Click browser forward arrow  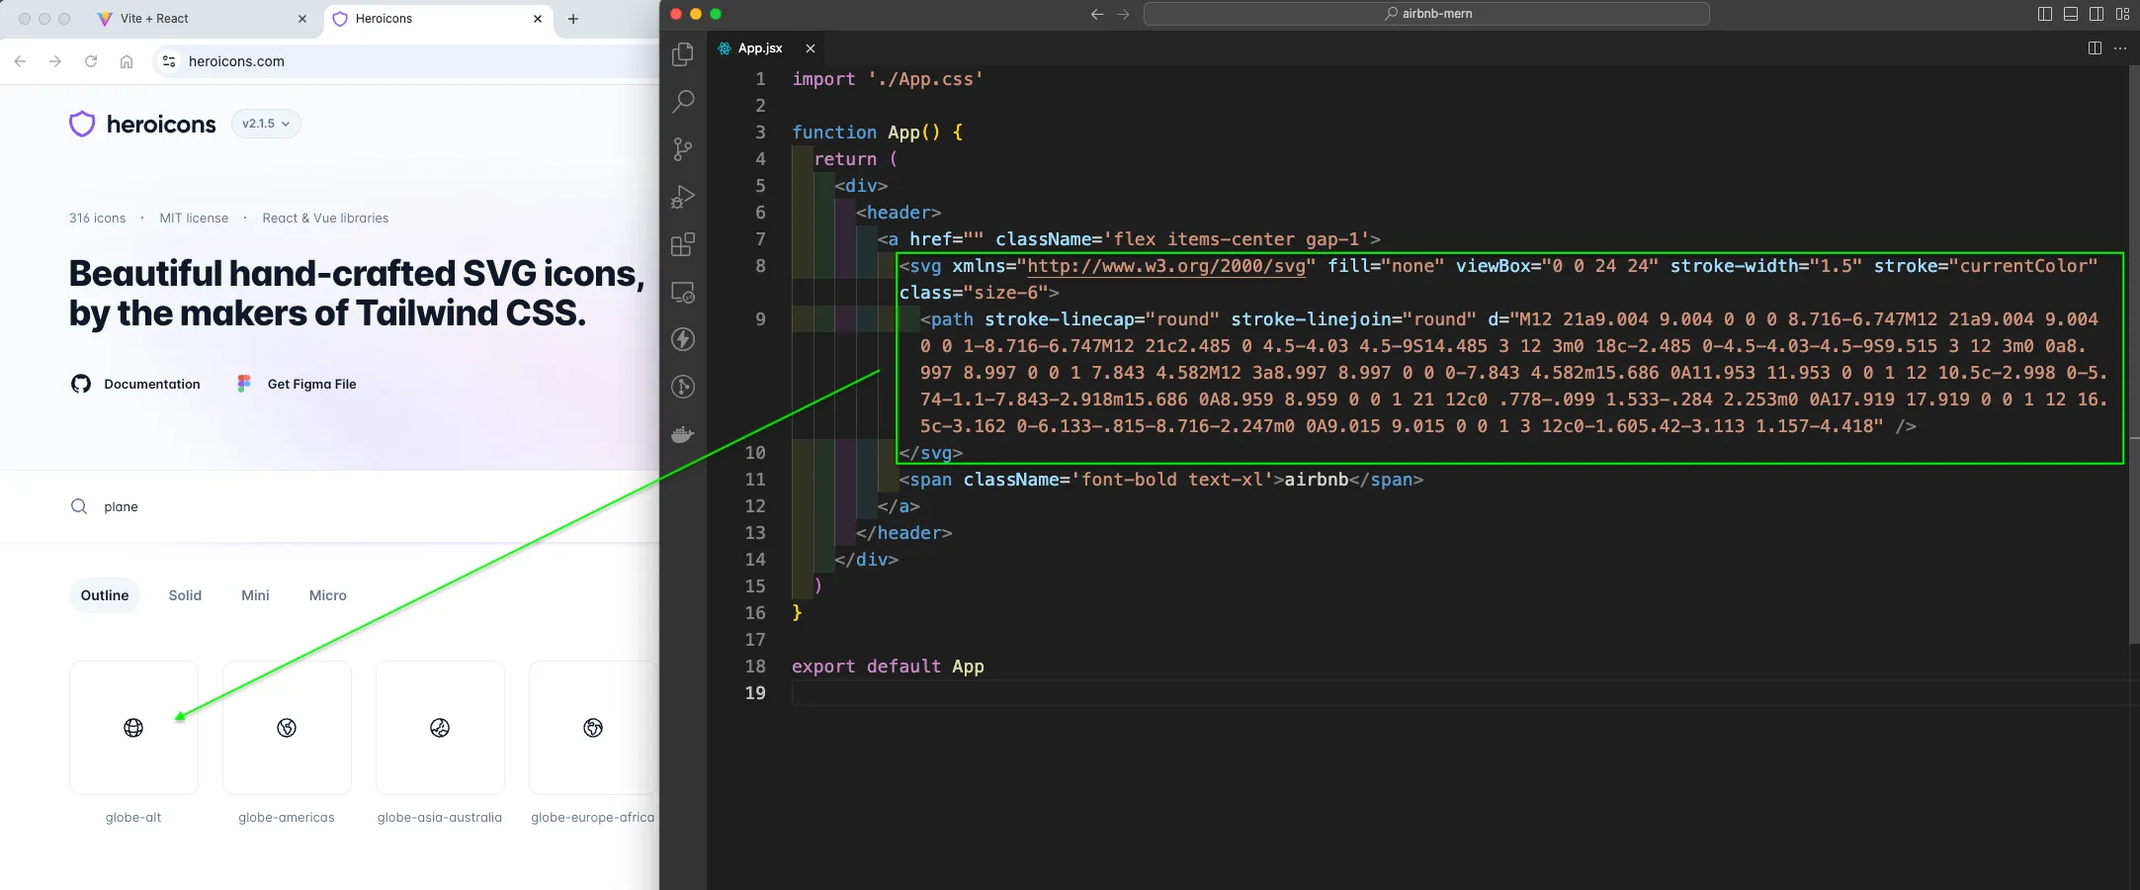tap(55, 61)
